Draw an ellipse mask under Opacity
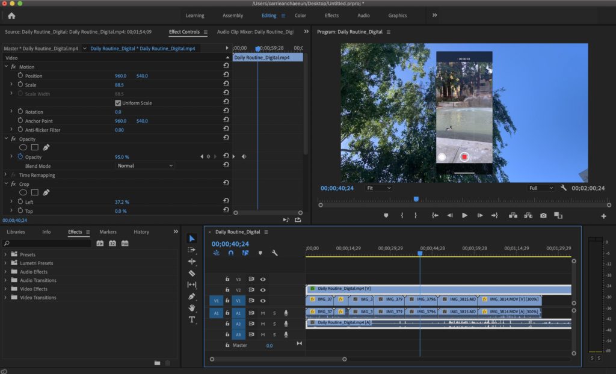Viewport: 616px width, 374px height. point(23,147)
